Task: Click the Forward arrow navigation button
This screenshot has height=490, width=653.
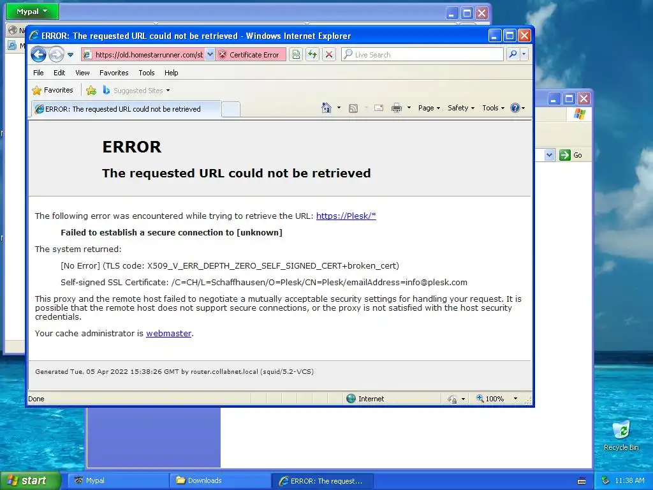Action: (56, 54)
